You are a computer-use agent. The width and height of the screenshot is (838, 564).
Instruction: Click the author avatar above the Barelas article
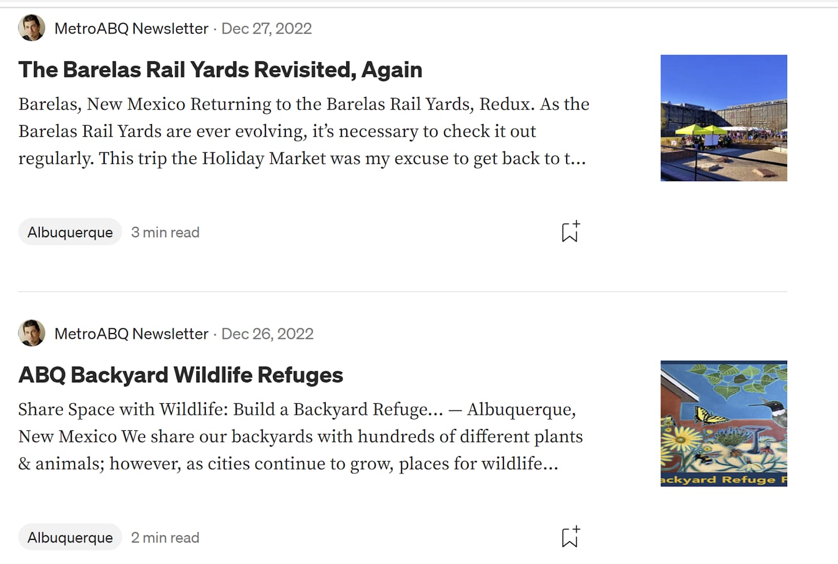tap(31, 28)
